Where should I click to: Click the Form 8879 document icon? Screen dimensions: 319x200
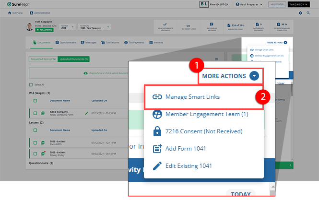tap(43, 143)
